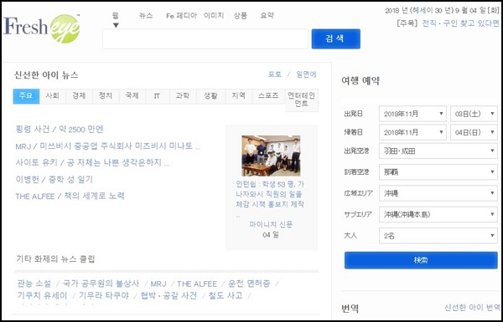The width and height of the screenshot is (503, 322).
Task: Open the 웹 search type dropdown arrow
Action: (116, 25)
